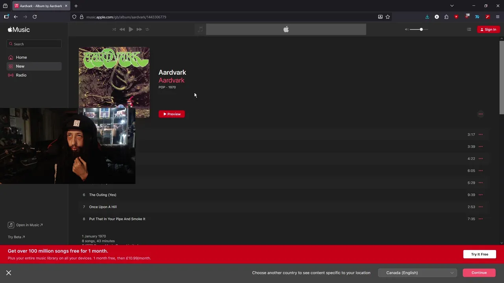Reload the page with the refresh icon
Viewport: 504px width, 283px height.
(x=35, y=17)
